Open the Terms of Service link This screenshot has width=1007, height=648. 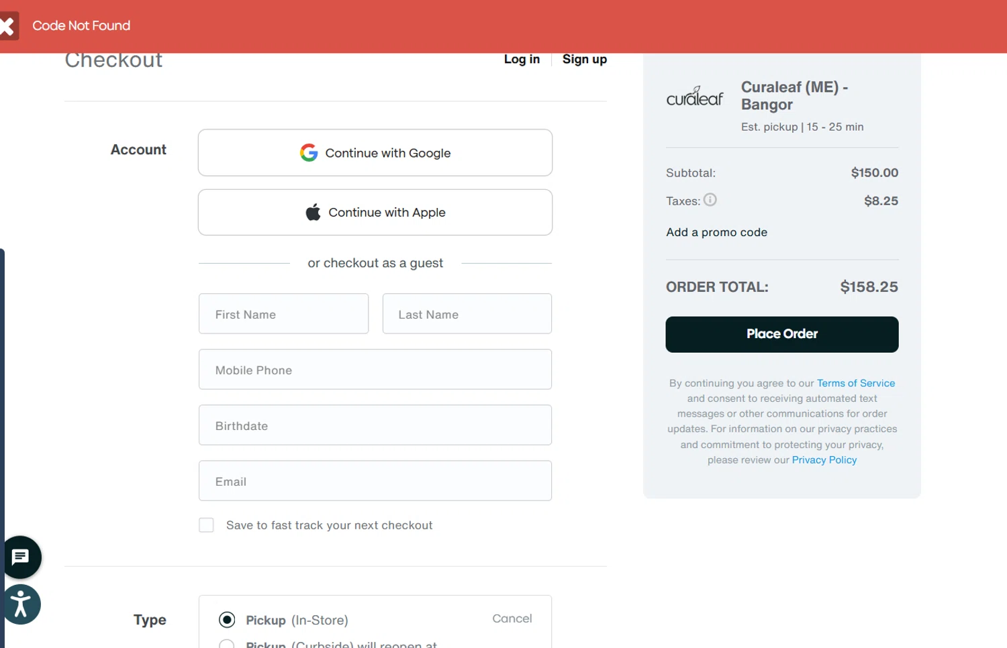[x=855, y=383]
